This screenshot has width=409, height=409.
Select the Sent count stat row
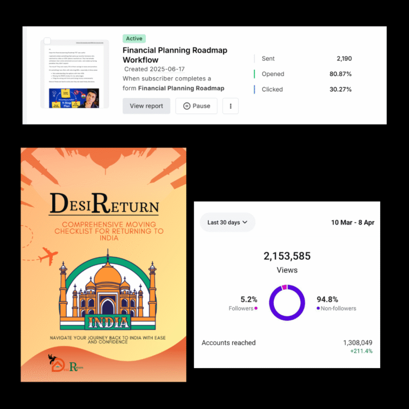303,59
